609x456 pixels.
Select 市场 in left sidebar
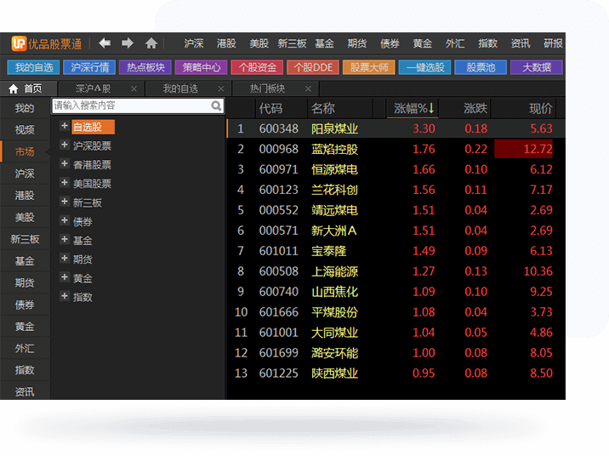pyautogui.click(x=25, y=151)
